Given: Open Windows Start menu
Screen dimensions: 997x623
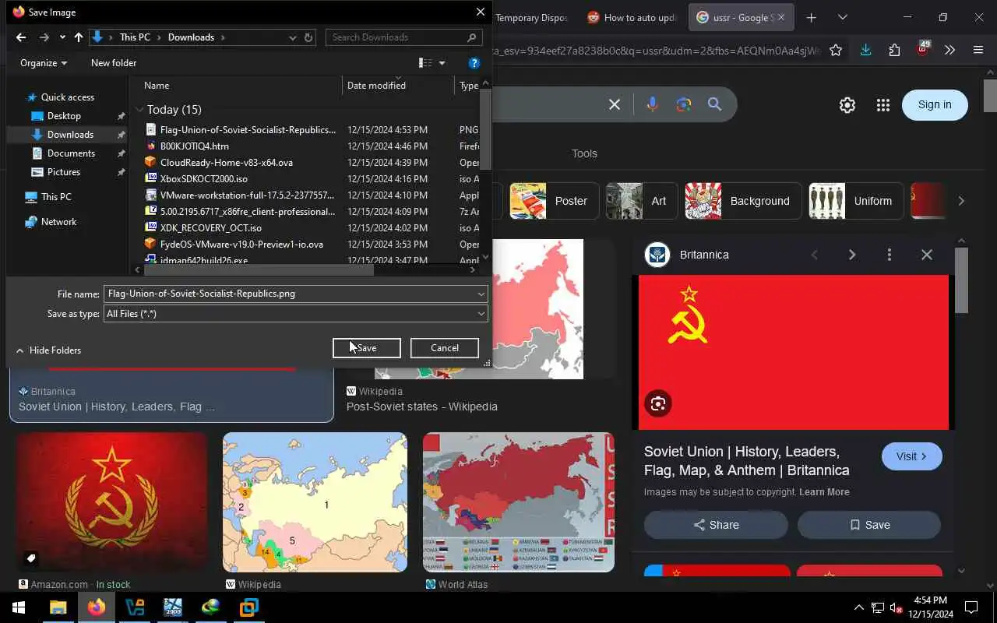Looking at the screenshot, I should (19, 607).
